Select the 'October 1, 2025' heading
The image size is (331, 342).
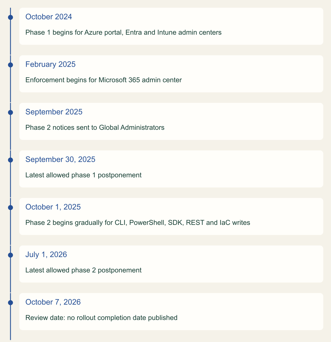[x=53, y=207]
